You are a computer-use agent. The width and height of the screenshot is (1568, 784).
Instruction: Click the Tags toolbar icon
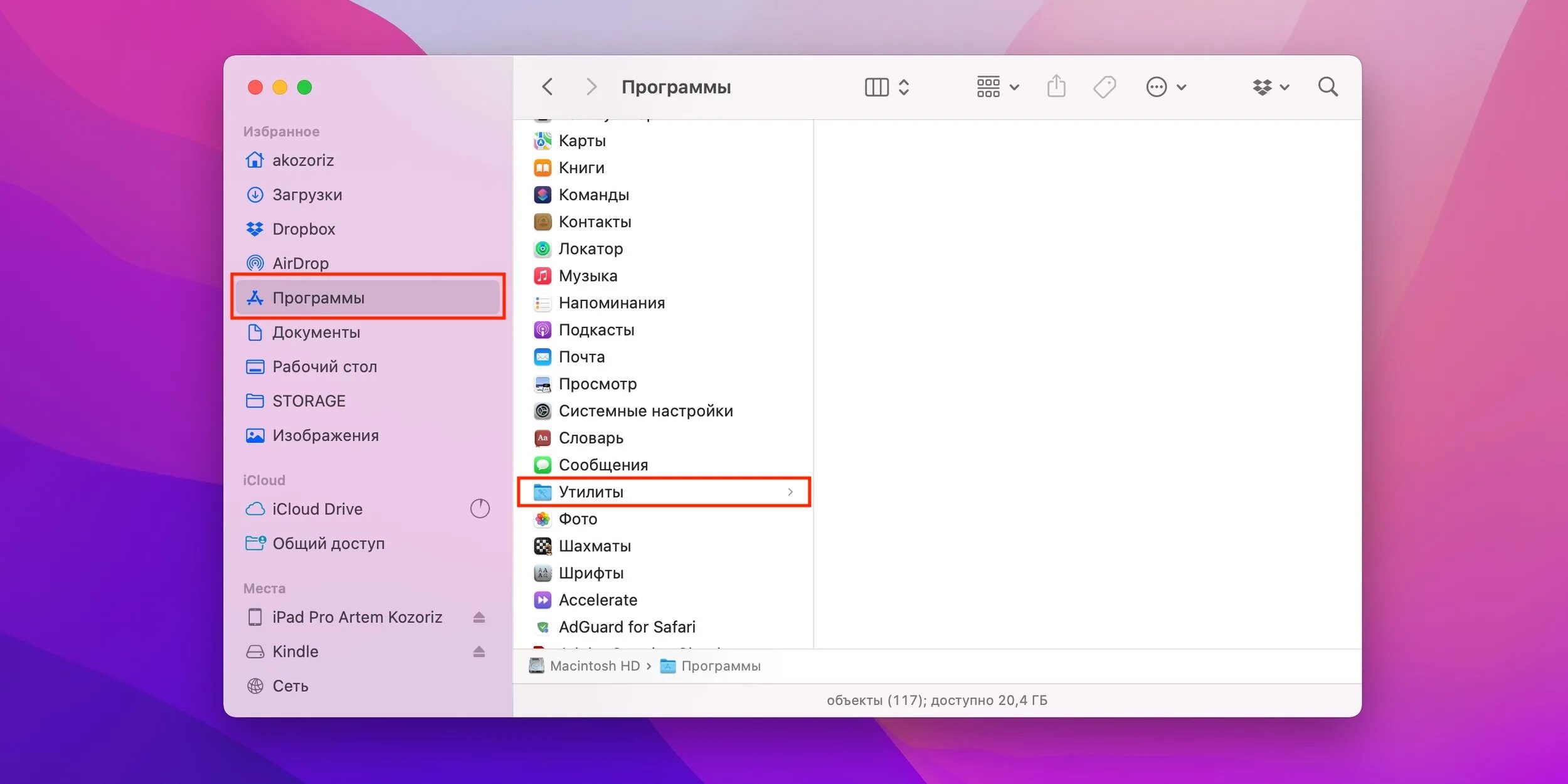click(x=1104, y=87)
